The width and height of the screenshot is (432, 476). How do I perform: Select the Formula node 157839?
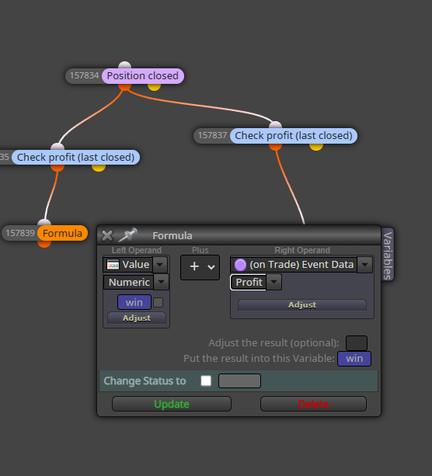pos(62,233)
